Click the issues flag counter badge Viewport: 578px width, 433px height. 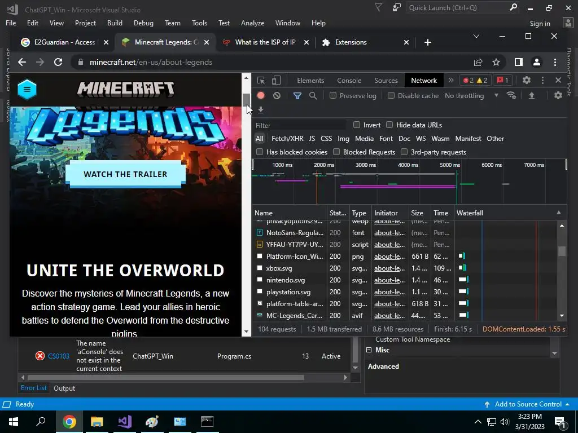pyautogui.click(x=503, y=80)
